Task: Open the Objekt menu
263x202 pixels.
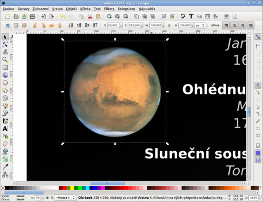Action: pyautogui.click(x=72, y=9)
